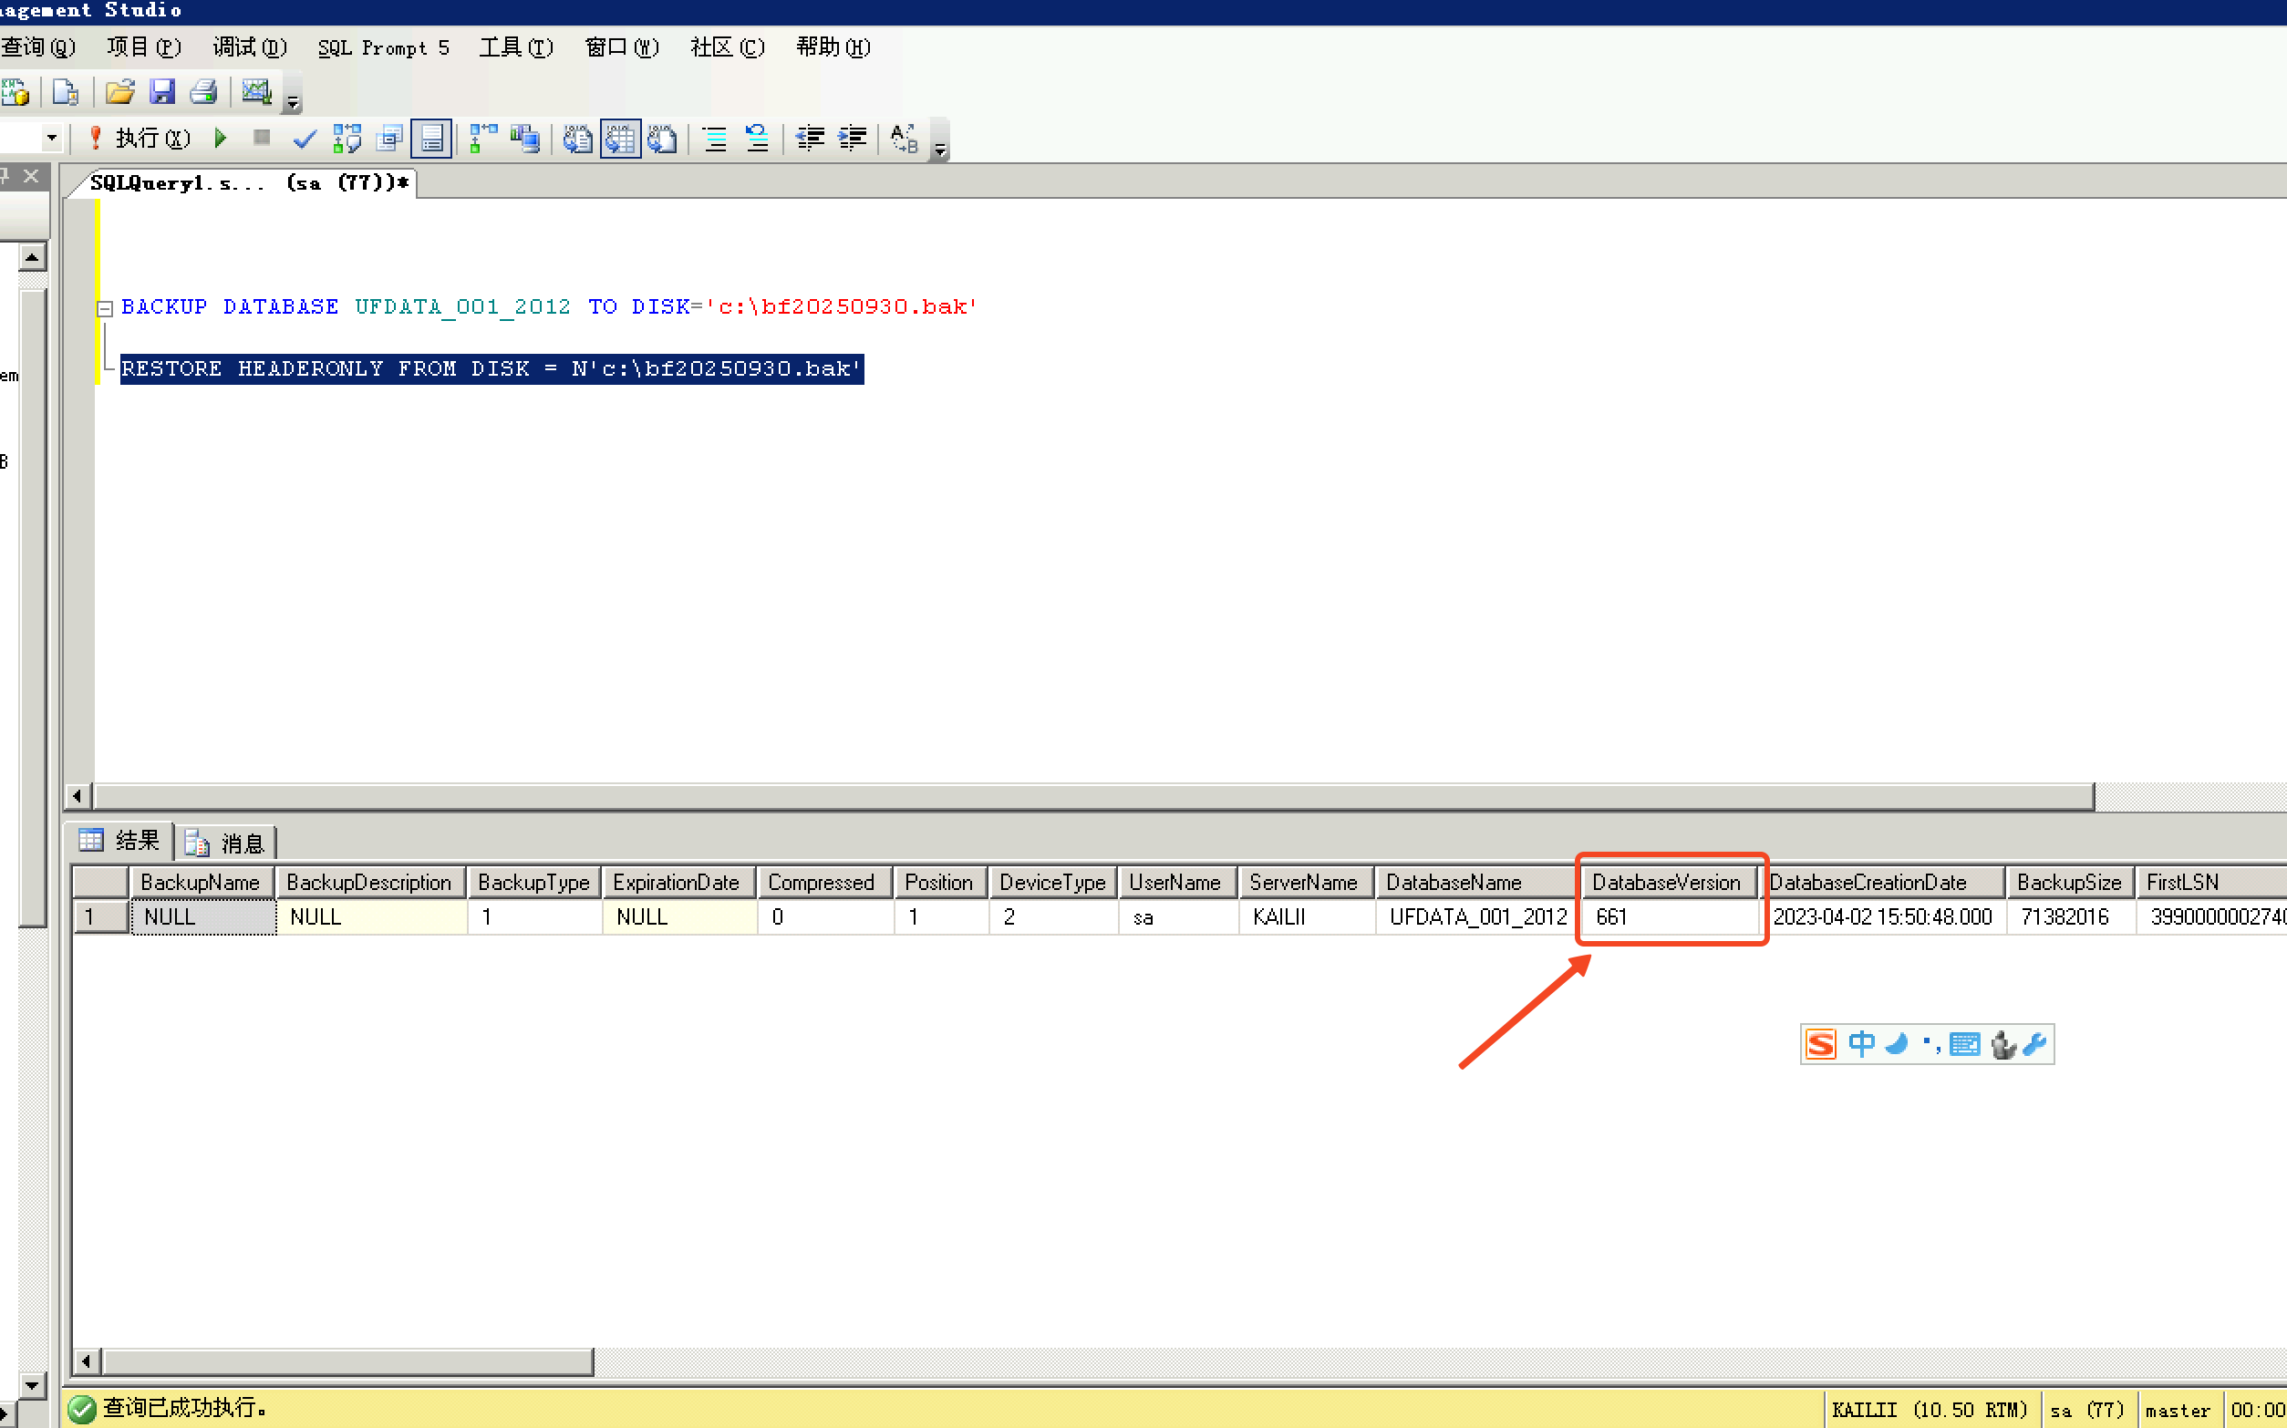
Task: Toggle Results to Text mode
Action: (578, 139)
